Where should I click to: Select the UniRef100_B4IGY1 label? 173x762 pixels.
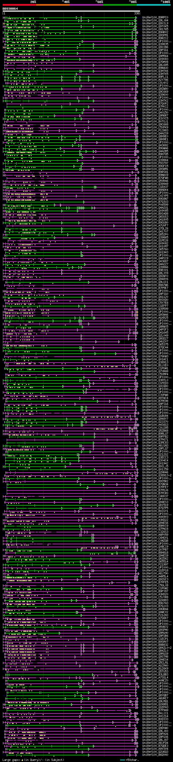tap(155, 511)
